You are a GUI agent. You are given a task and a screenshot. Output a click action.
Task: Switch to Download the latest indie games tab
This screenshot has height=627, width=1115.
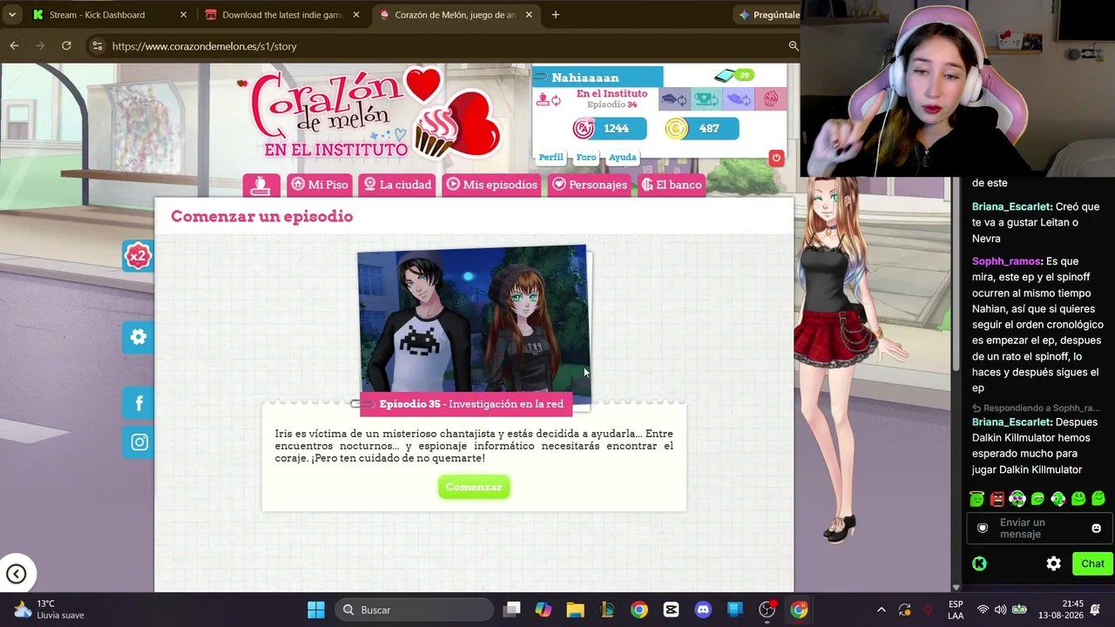282,15
